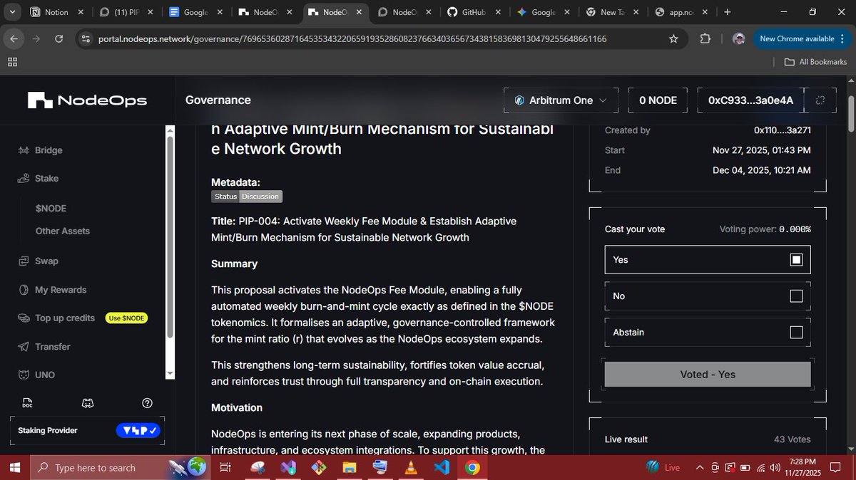Viewport: 856px width, 480px height.
Task: Click the Use $NODE badge
Action: [126, 318]
